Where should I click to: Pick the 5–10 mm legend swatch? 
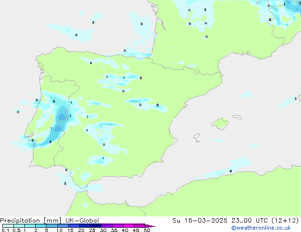coord(52,226)
